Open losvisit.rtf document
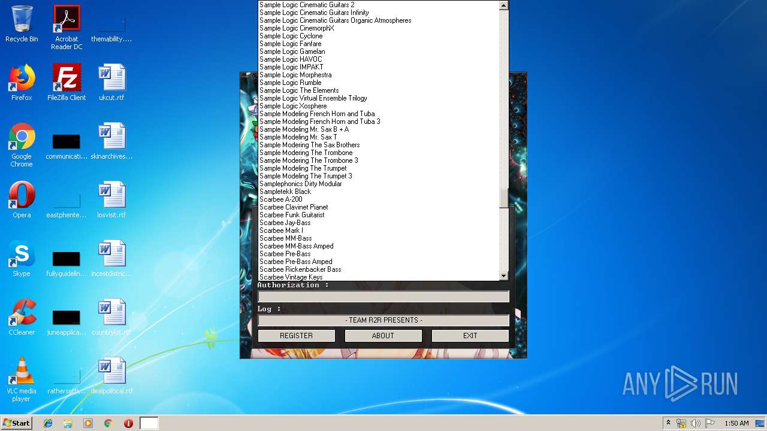 click(111, 200)
